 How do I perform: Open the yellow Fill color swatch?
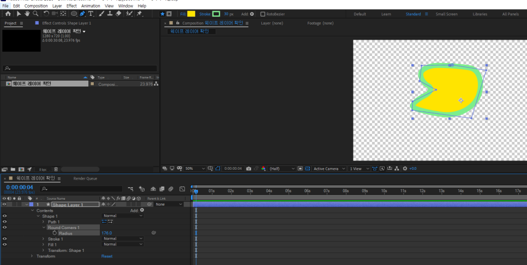[x=191, y=14]
